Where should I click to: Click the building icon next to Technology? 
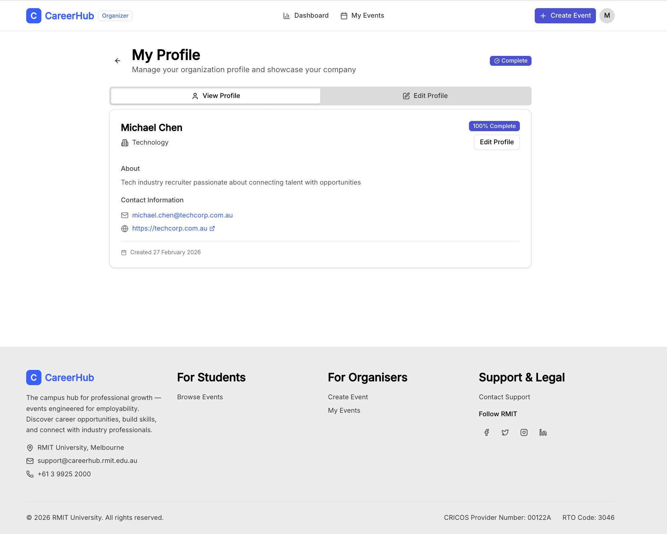click(124, 143)
